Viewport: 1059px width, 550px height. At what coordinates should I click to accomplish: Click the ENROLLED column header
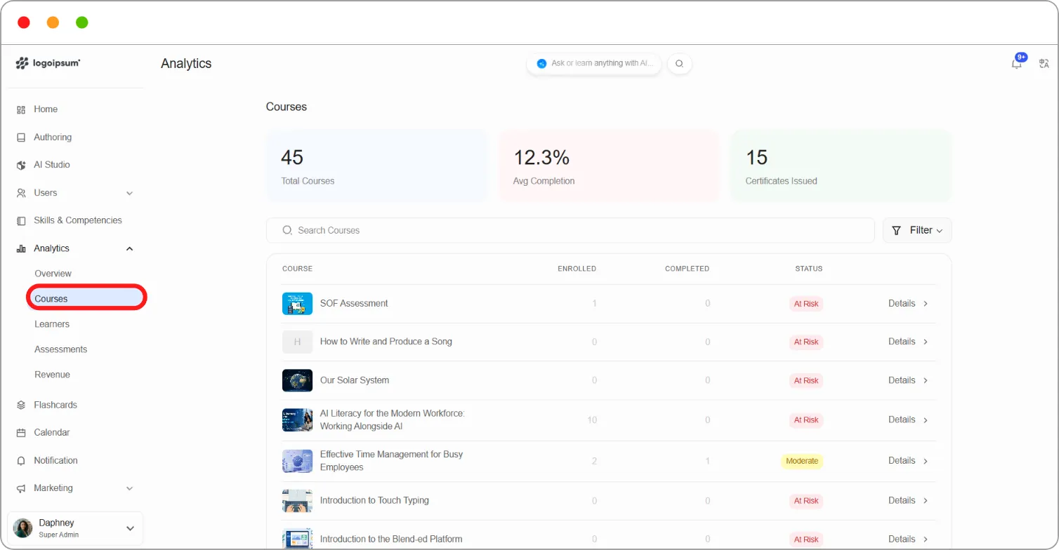click(577, 269)
